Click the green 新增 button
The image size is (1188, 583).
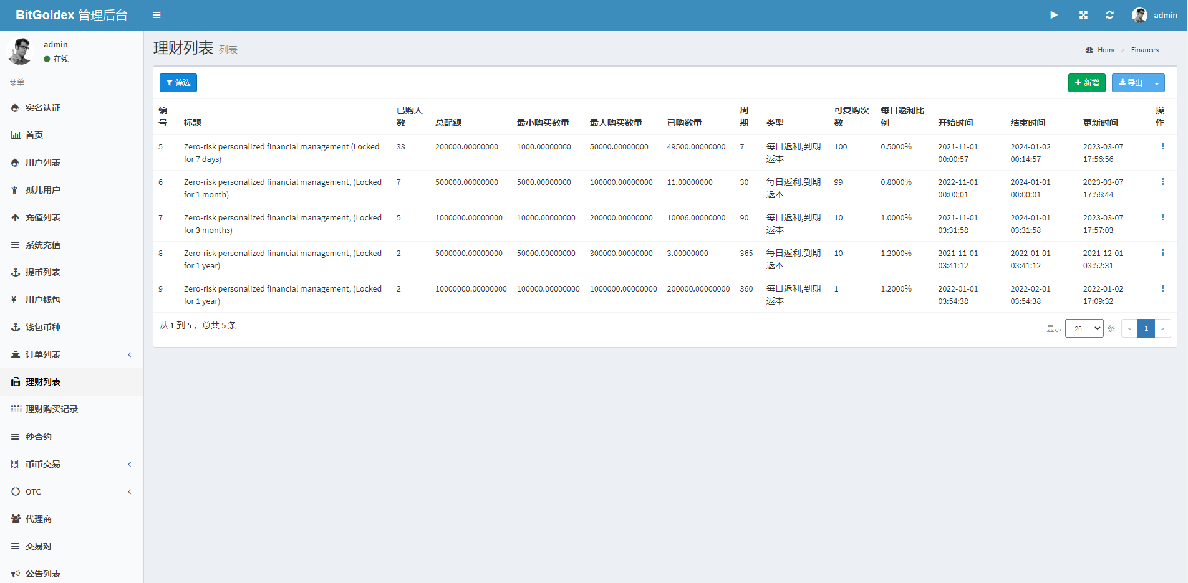[1086, 83]
